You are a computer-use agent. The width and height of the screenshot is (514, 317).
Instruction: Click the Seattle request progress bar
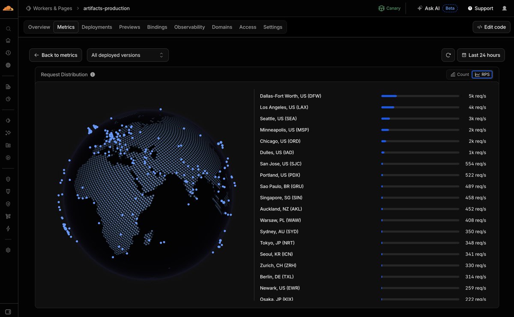420,119
